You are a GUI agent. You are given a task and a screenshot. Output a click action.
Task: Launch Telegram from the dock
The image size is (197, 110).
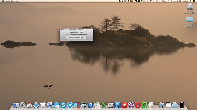click(70, 105)
